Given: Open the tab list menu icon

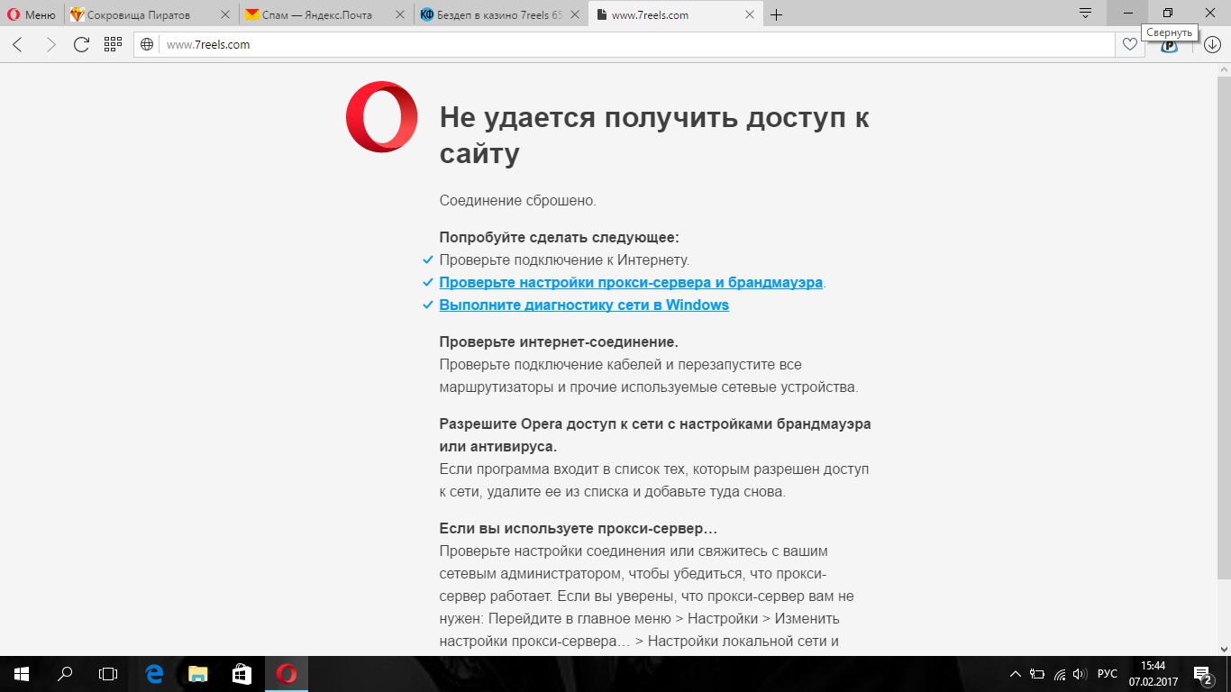Looking at the screenshot, I should pos(1086,13).
